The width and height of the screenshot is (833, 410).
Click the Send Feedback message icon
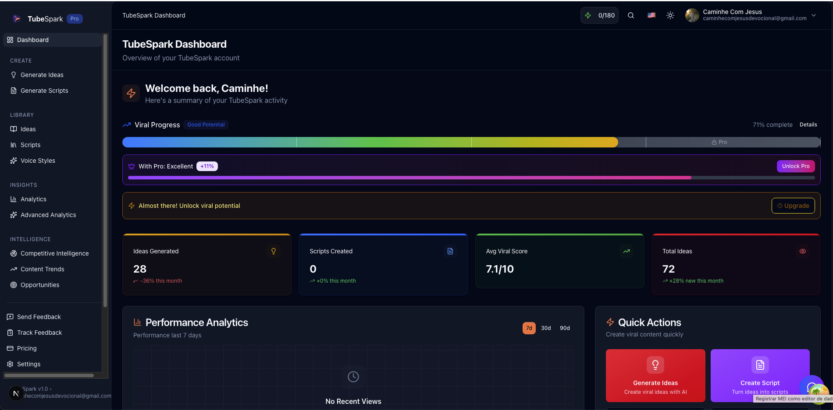[x=10, y=317]
